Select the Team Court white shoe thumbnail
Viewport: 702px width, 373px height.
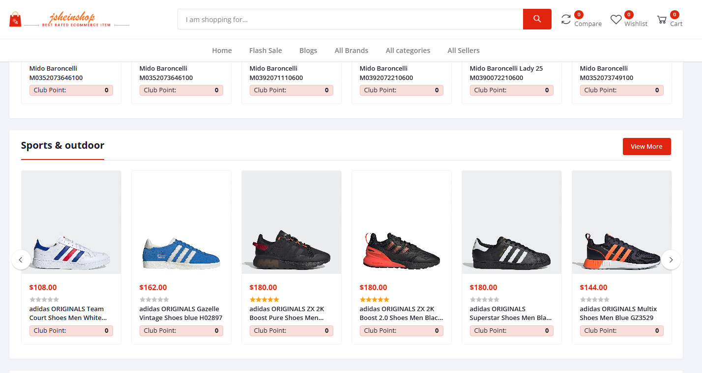tap(71, 222)
